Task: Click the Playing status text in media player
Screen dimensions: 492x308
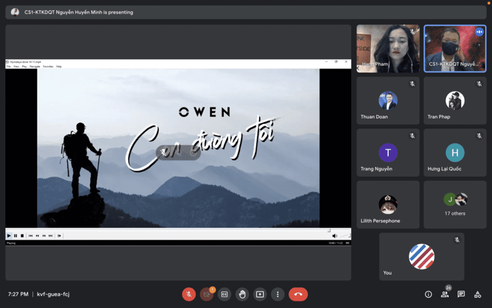Action: (x=11, y=243)
